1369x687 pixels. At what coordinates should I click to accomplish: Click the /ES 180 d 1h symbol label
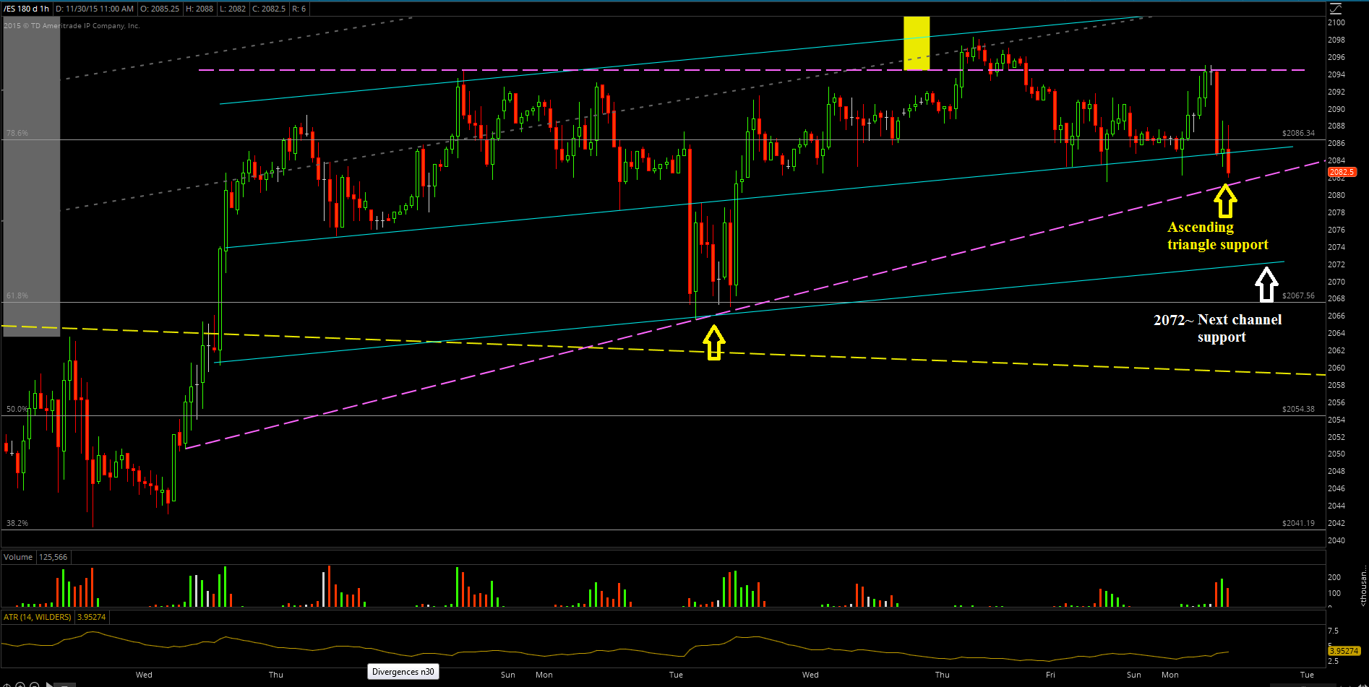click(27, 9)
